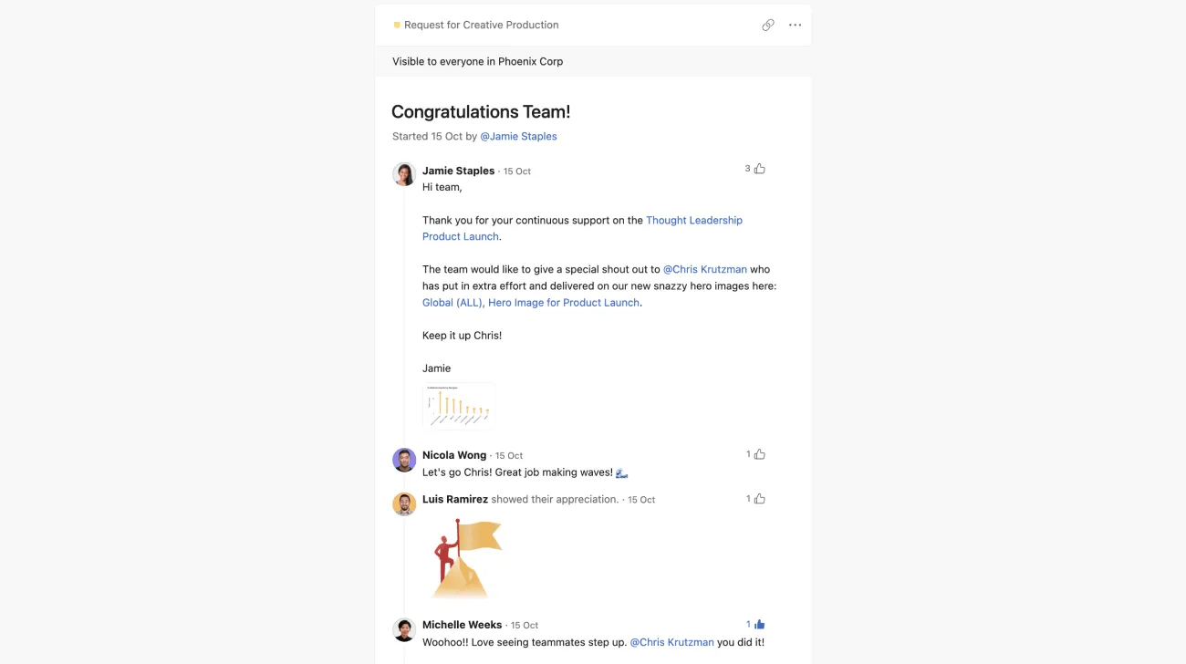Click the wave emoji in Nicola's reply
This screenshot has width=1186, height=664.
click(x=620, y=472)
